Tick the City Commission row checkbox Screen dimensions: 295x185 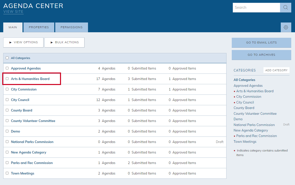click(x=7, y=89)
